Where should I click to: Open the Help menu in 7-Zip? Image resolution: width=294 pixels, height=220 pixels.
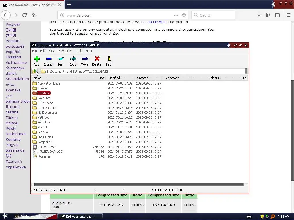(x=88, y=51)
